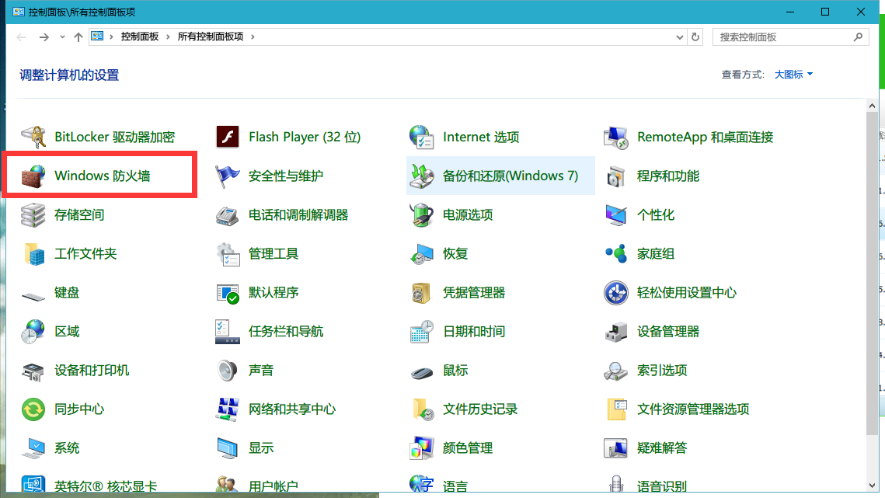Open 索引选项 magnifier icon
Image resolution: width=885 pixels, height=498 pixels.
pos(616,371)
